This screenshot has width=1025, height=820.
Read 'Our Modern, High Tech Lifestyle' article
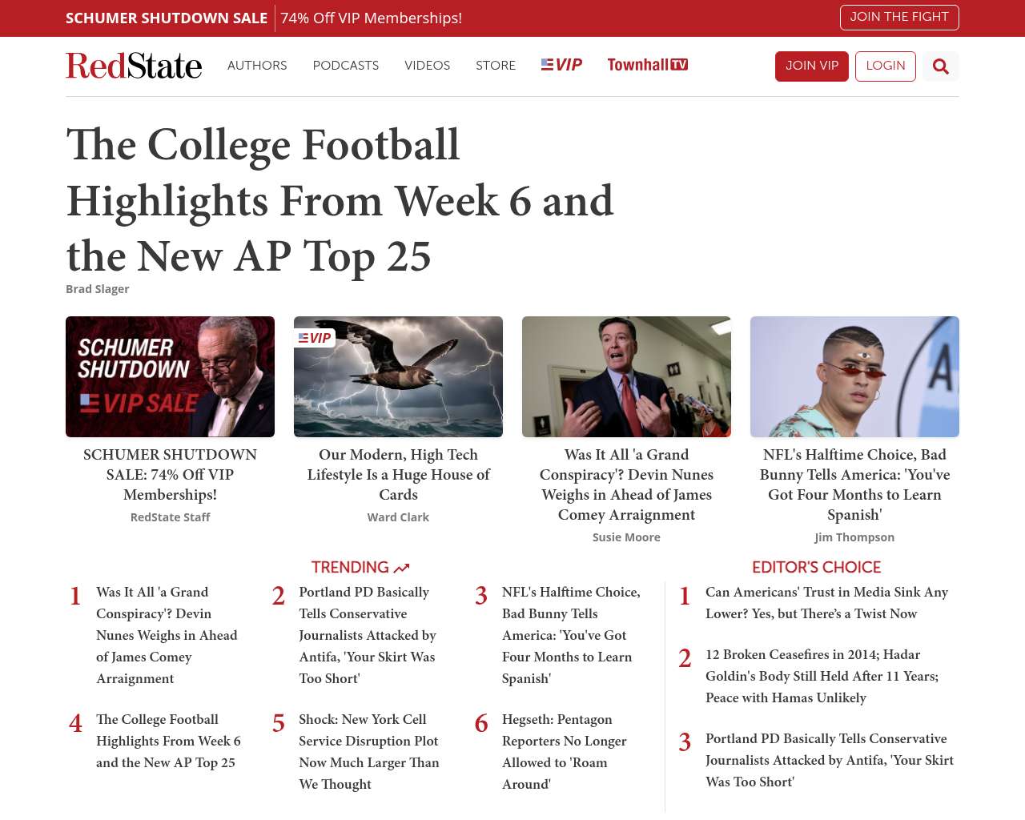click(398, 474)
